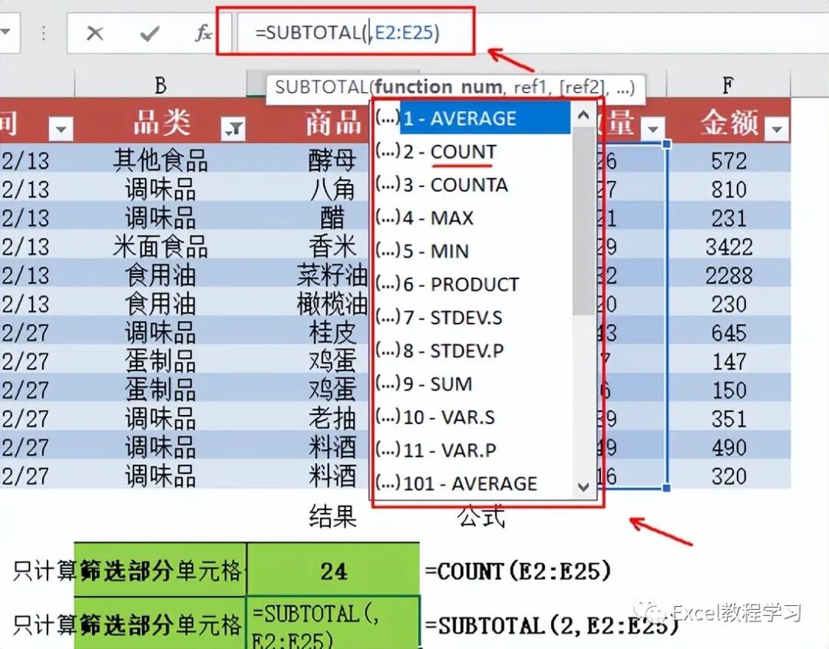
Task: Choose 8 - STDEV.P option
Action: 473,351
